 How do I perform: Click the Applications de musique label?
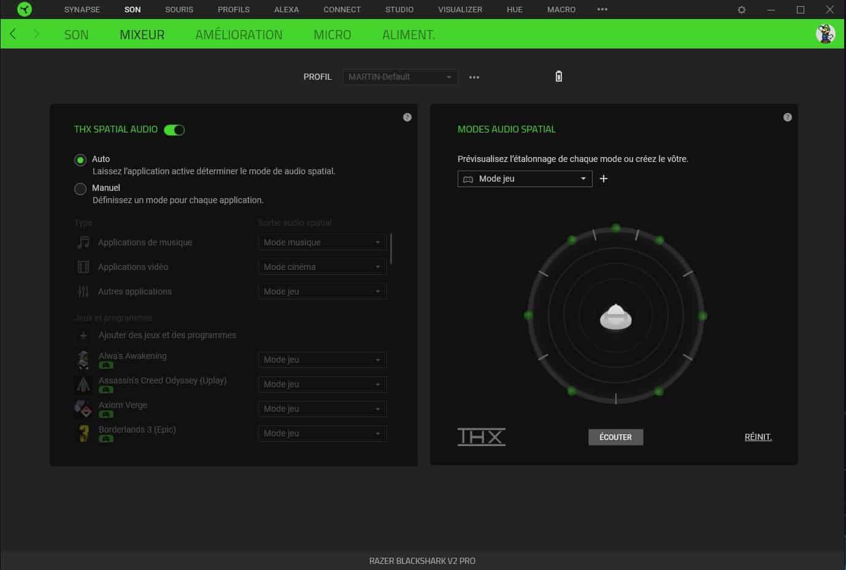click(x=145, y=242)
